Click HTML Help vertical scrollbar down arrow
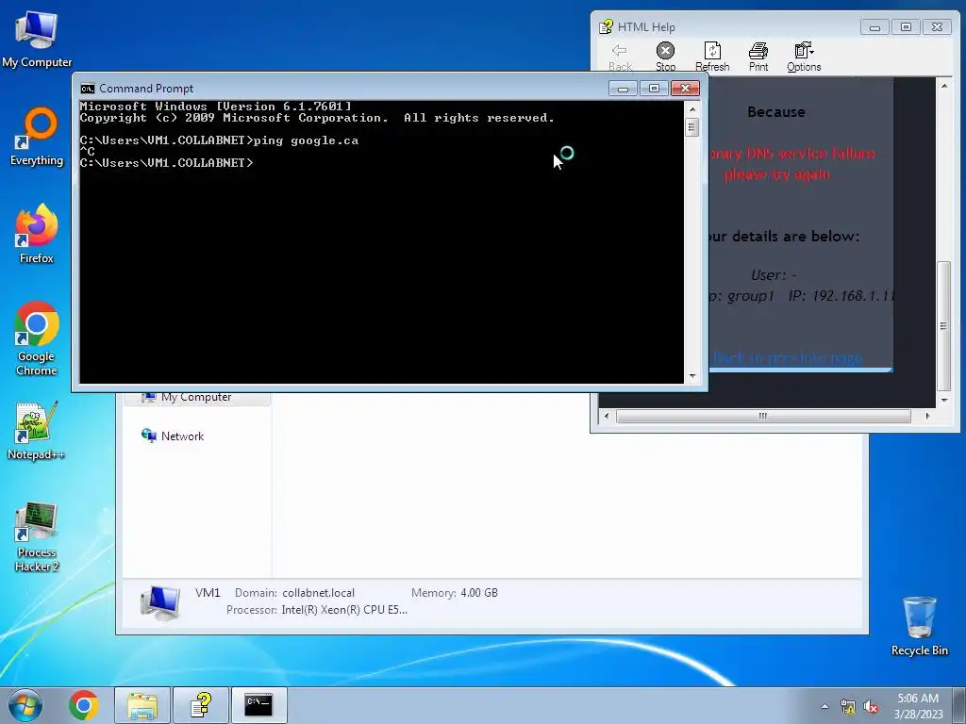 point(943,400)
